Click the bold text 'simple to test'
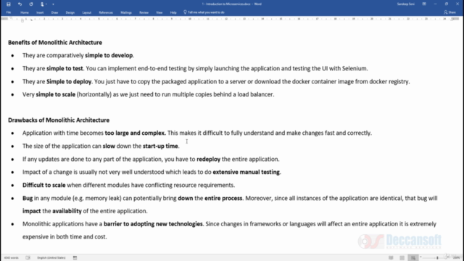 (x=65, y=68)
